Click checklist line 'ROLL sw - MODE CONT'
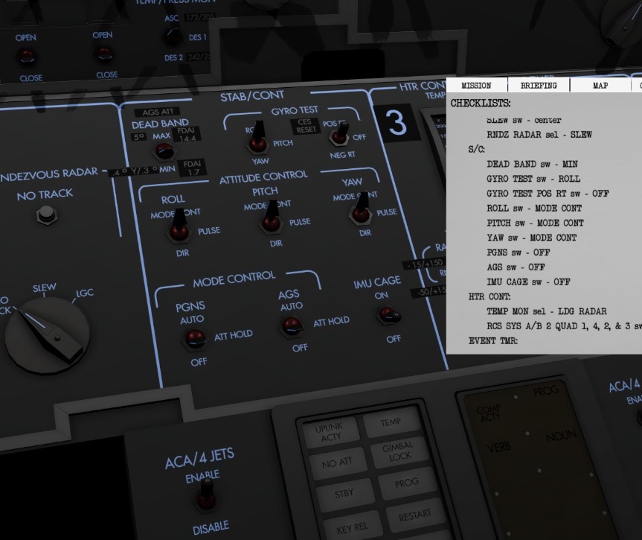The height and width of the screenshot is (540, 642). tap(534, 209)
